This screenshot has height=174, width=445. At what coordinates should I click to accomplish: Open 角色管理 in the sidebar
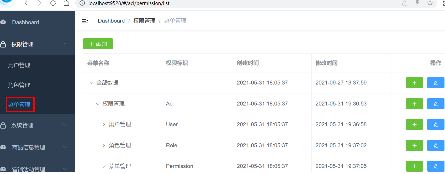[x=19, y=85]
